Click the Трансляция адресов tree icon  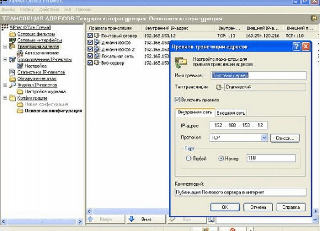click(x=12, y=46)
